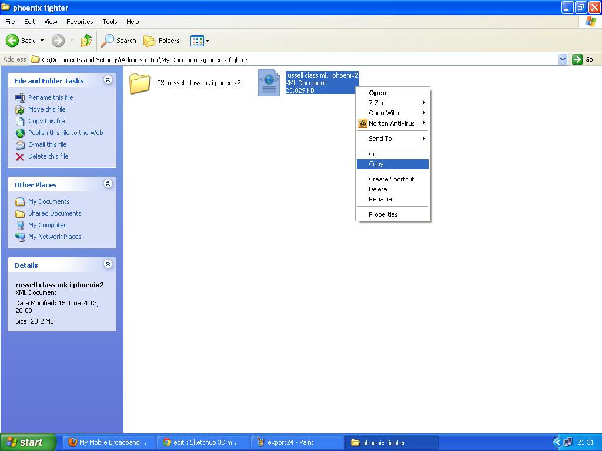
Task: Click Delete this file link
Action: tap(48, 156)
